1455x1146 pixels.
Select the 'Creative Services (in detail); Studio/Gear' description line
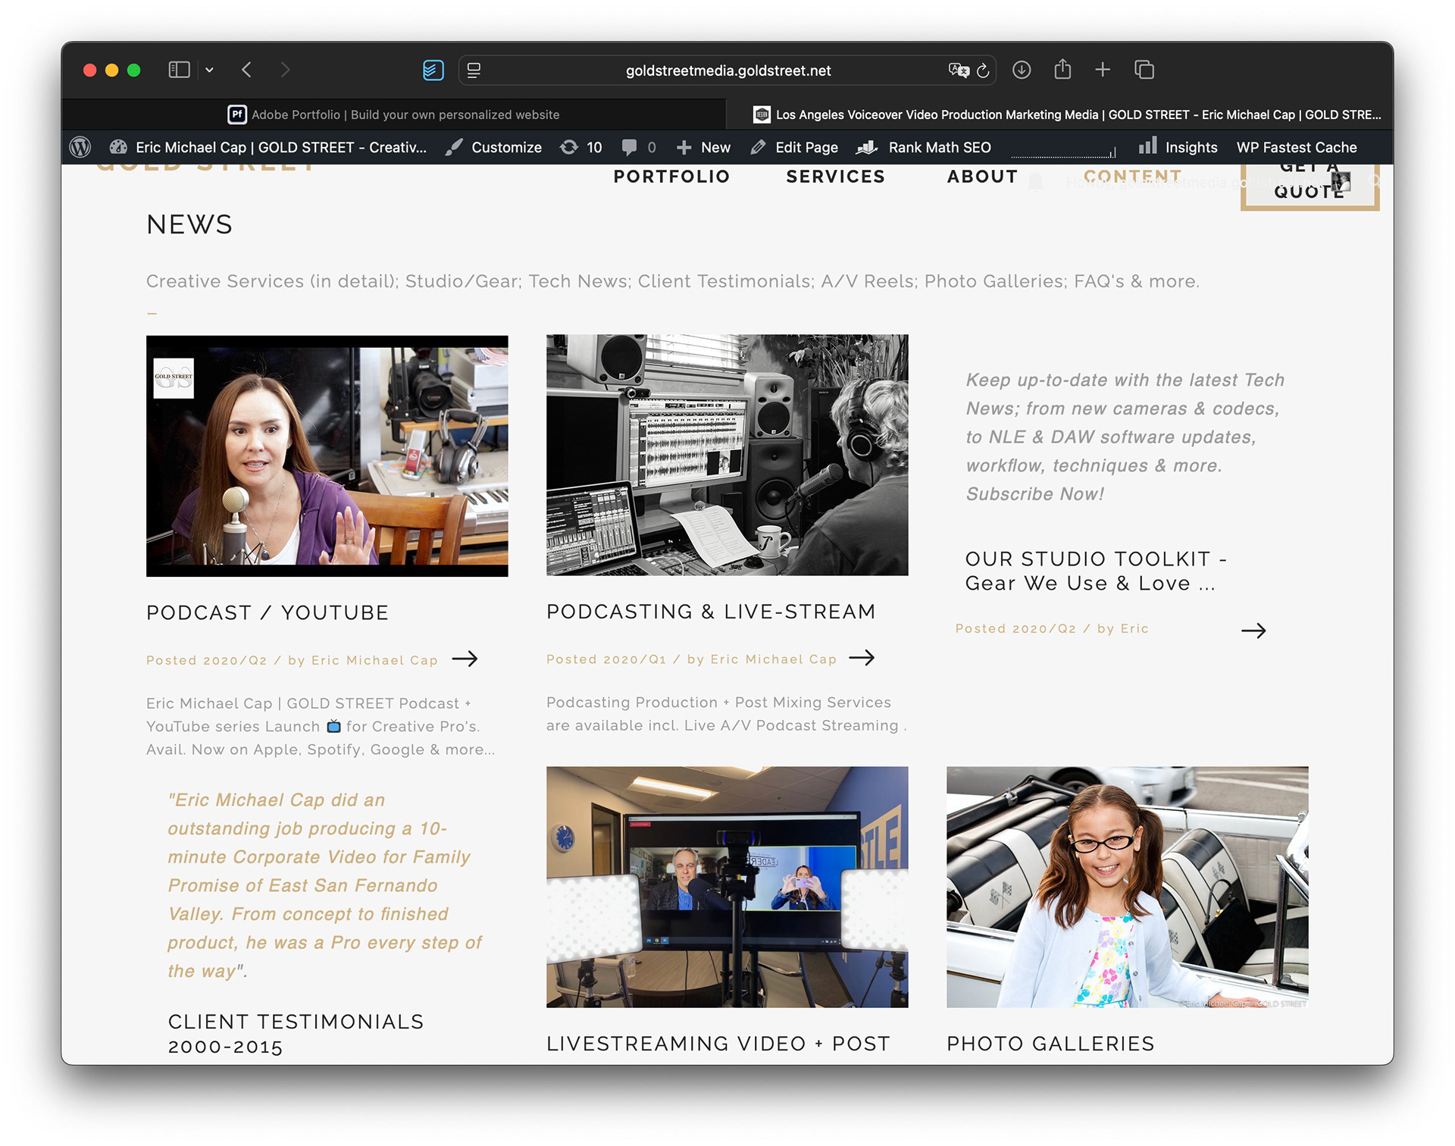pos(672,281)
